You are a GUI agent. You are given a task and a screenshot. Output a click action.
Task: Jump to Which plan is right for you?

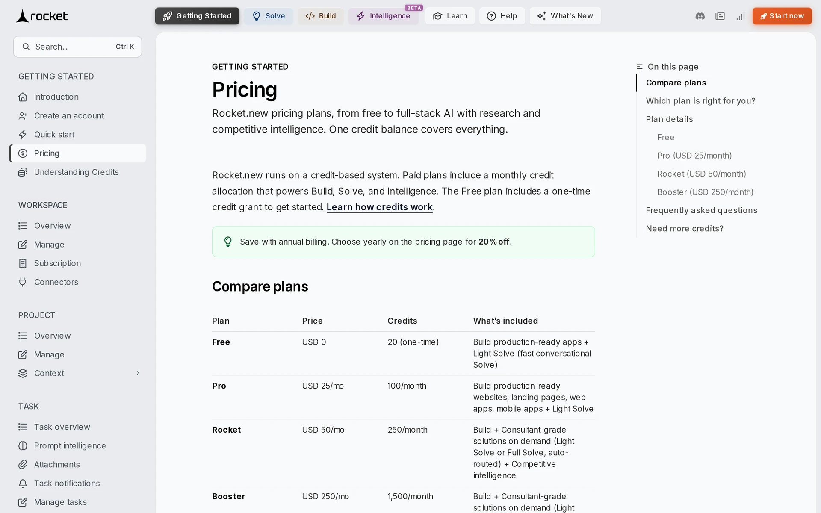700,101
